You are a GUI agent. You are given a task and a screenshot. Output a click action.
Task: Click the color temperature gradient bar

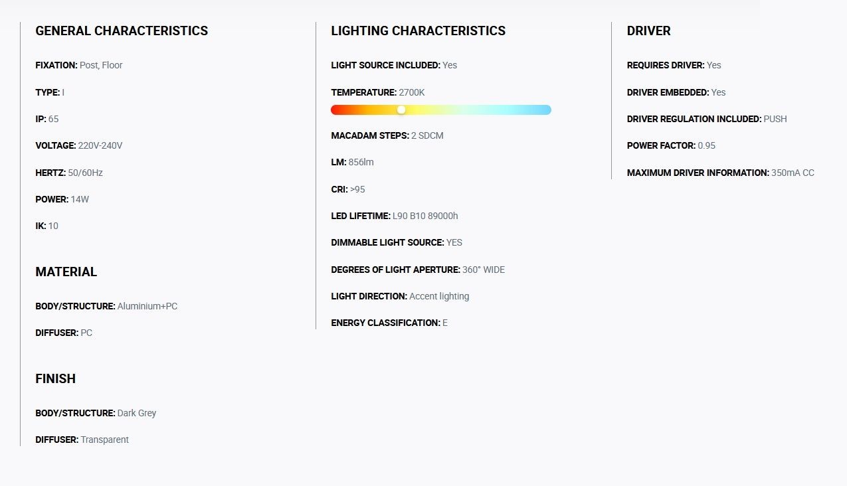coord(441,110)
